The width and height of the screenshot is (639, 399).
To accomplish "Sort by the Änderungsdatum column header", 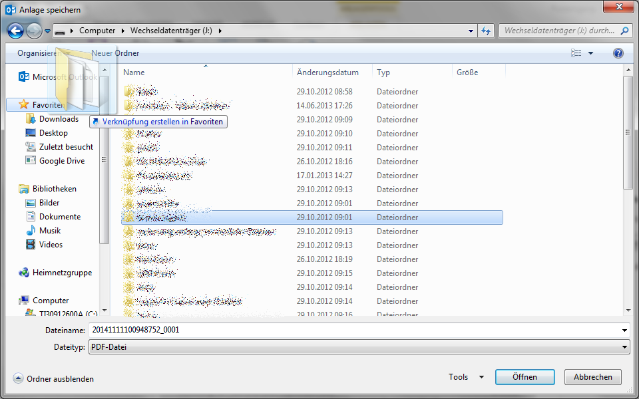I will tap(327, 72).
